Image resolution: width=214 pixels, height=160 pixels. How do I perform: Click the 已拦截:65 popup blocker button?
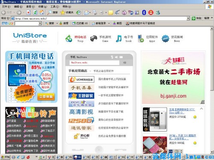click(x=80, y=23)
